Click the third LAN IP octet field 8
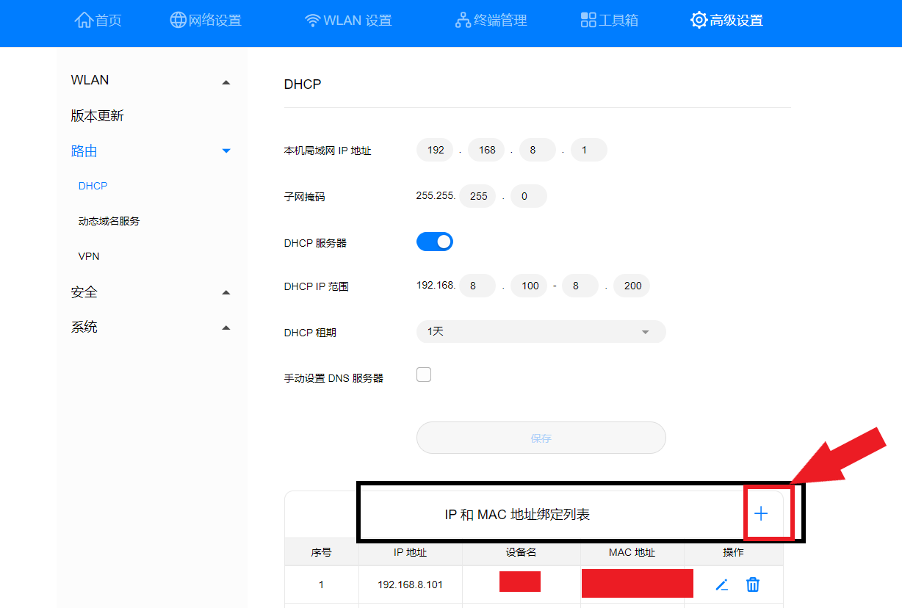This screenshot has width=902, height=608. tap(538, 150)
